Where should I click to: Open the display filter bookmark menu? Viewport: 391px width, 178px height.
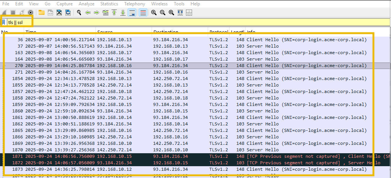pyautogui.click(x=3, y=22)
